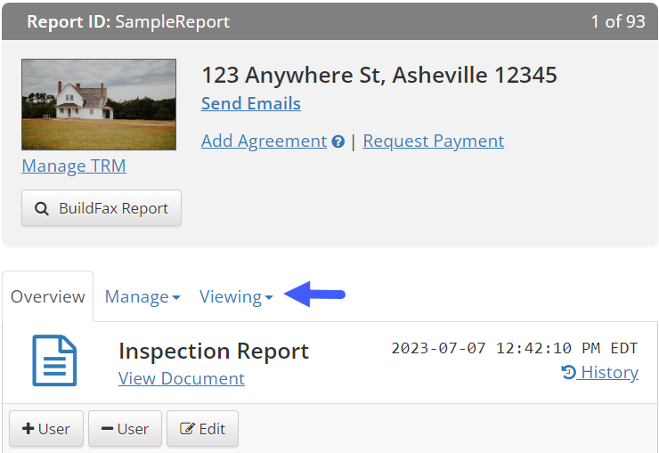This screenshot has width=659, height=453.
Task: Click the help icon beside Add Agreement
Action: (338, 142)
